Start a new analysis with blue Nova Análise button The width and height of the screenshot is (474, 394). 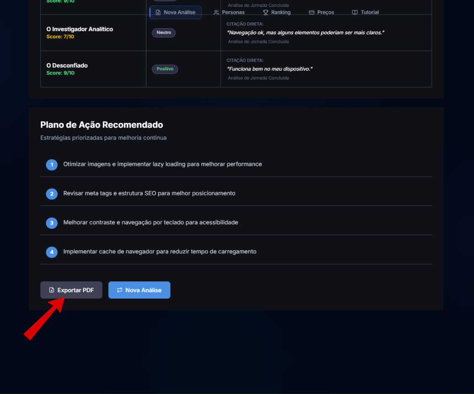139,290
